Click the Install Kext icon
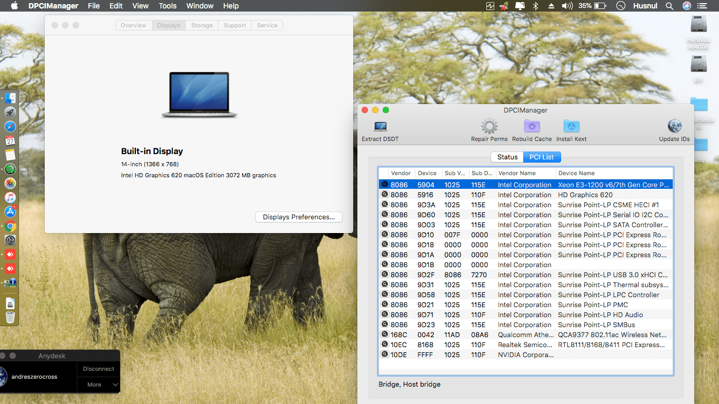This screenshot has height=404, width=719. click(x=571, y=127)
